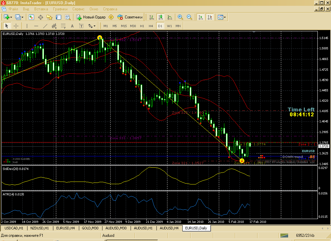331x241 pixels.
Task: Select the text label tool (A)
Action: (x=72, y=26)
